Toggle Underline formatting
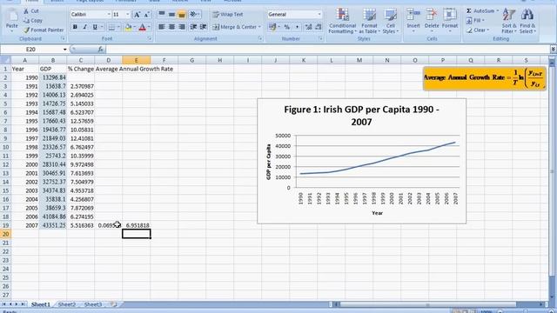The width and height of the screenshot is (557, 313). click(95, 27)
